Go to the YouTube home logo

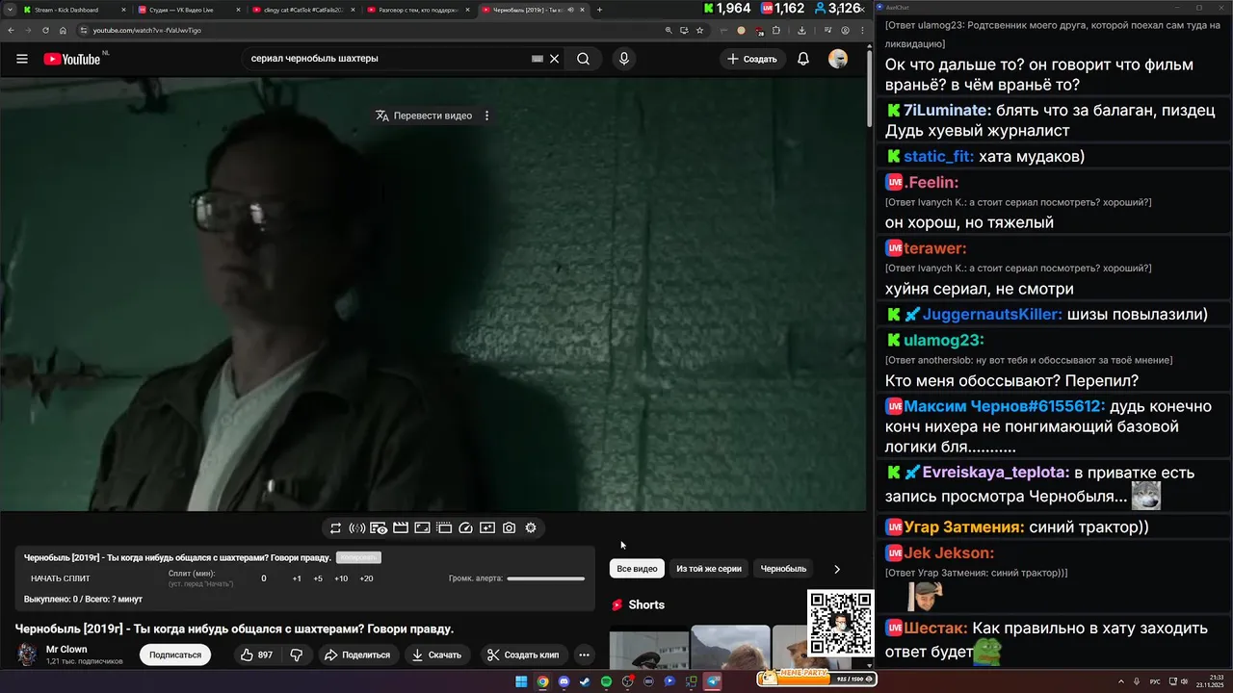point(72,59)
